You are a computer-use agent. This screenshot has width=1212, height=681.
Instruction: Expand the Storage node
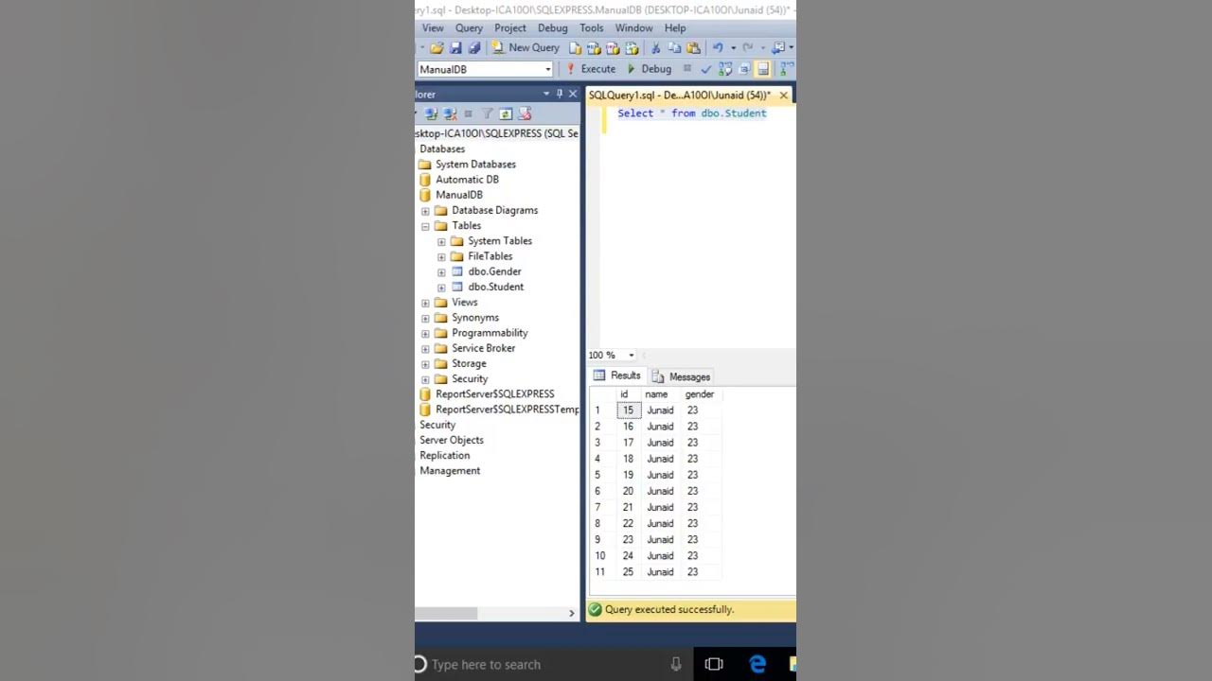[x=425, y=364]
